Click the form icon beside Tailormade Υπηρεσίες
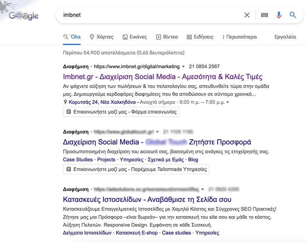This screenshot has width=307, height=242. tap(69, 169)
